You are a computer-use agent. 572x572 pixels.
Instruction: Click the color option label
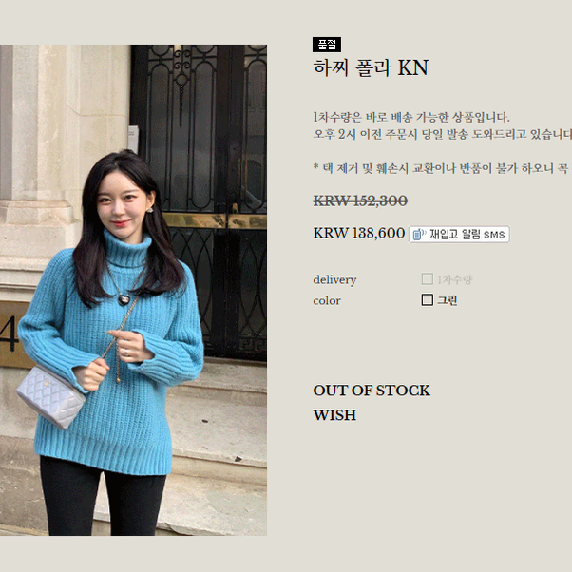(327, 300)
